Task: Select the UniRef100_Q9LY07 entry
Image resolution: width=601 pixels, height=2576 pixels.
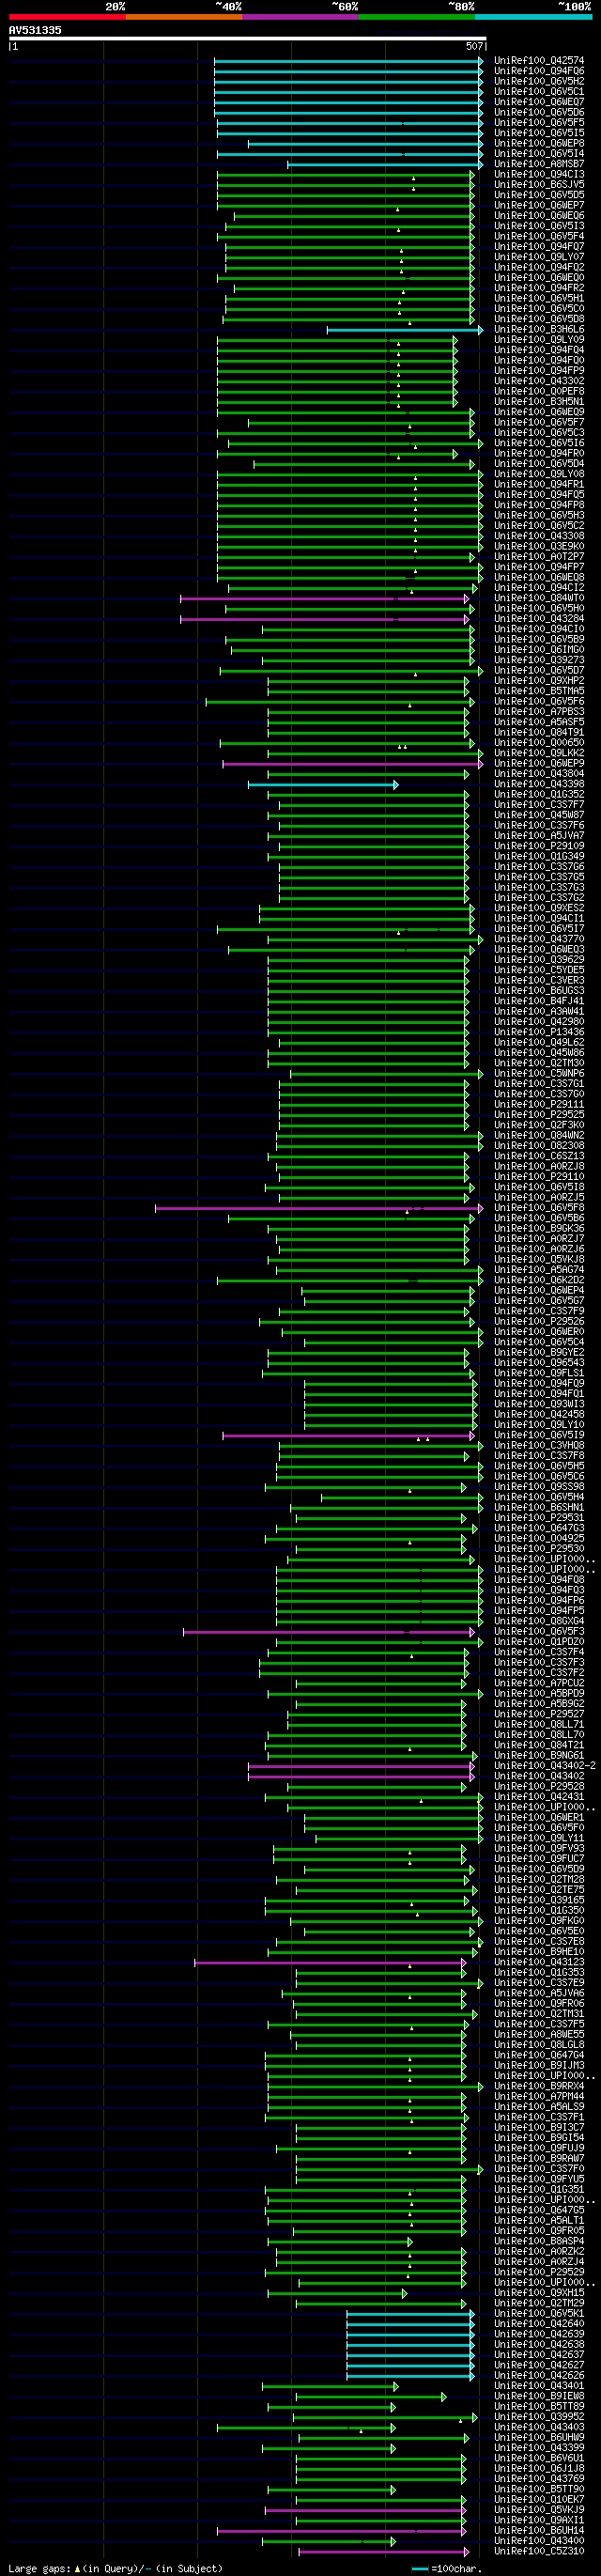Action: pos(539,257)
